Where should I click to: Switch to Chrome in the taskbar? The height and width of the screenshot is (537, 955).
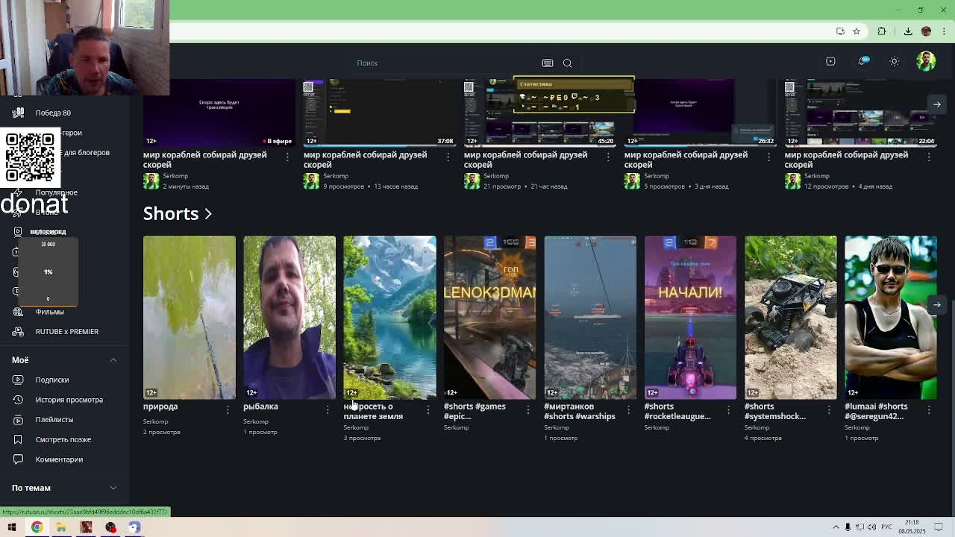[37, 527]
